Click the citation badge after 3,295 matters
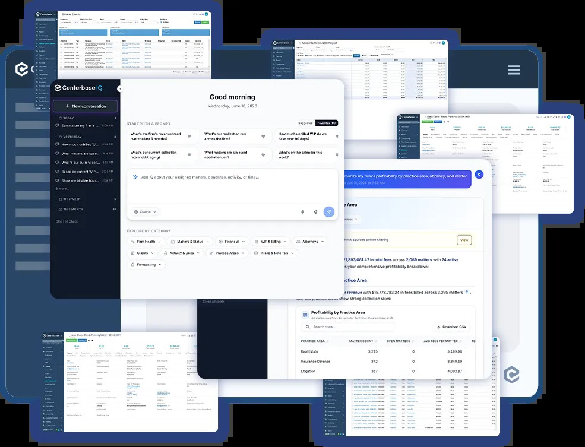Viewport: 585px width, 447px height. (467, 292)
